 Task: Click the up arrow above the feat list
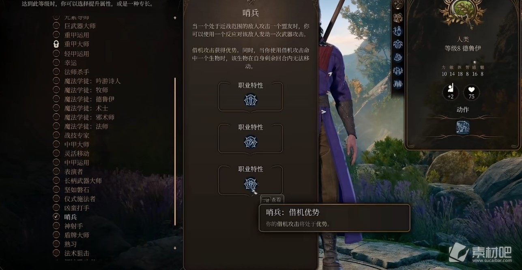click(x=175, y=18)
